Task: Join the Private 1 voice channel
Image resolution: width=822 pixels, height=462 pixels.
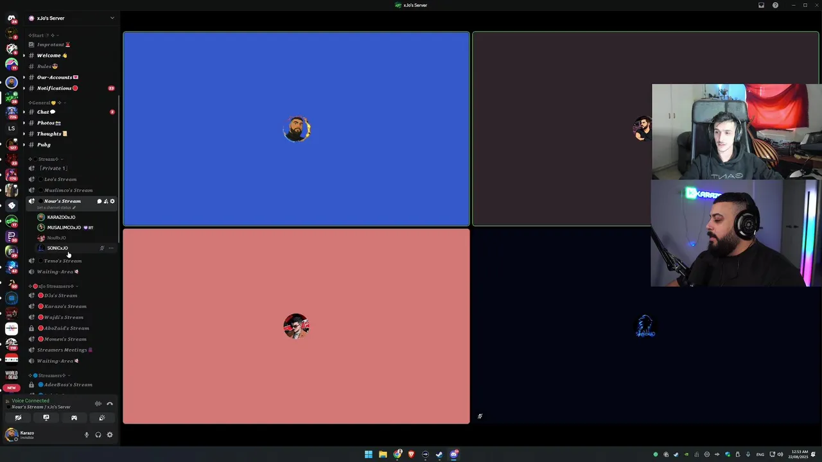Action: point(71,169)
